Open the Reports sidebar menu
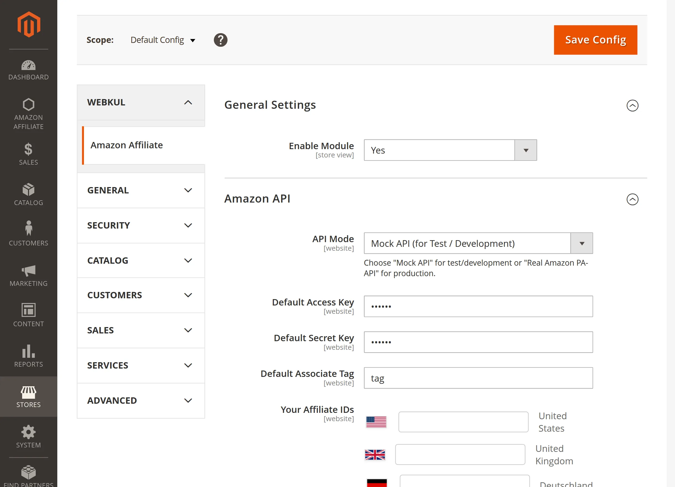The image size is (675, 487). coord(28,356)
